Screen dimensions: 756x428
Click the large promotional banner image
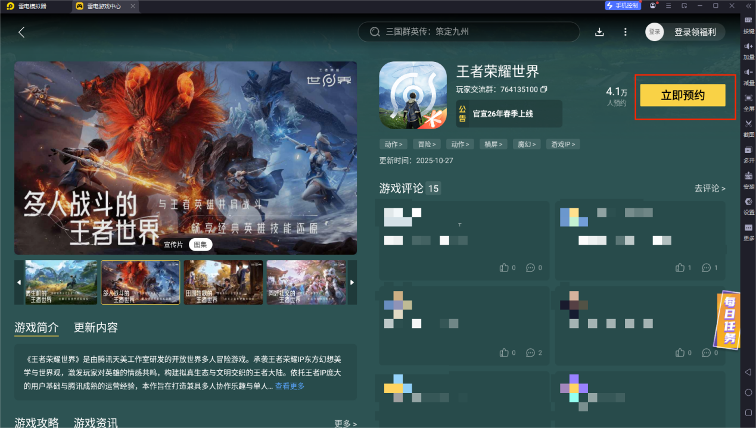point(185,158)
